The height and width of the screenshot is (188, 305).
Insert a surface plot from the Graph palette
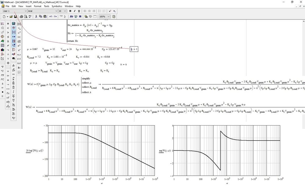(x=2, y=41)
